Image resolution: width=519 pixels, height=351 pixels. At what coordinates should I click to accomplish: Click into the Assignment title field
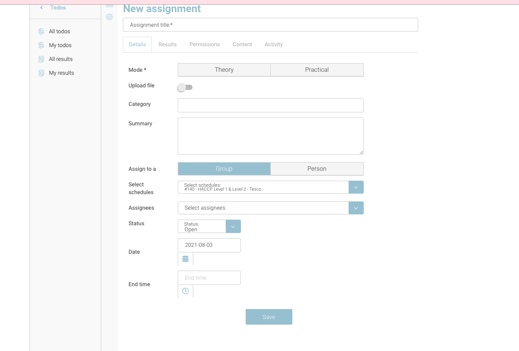click(270, 25)
